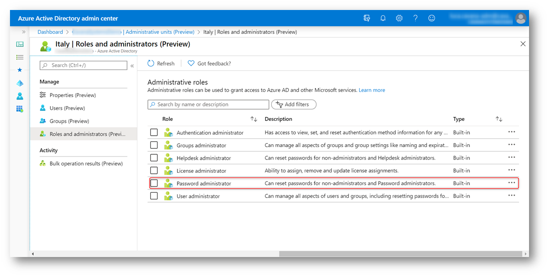Open the Helpdesk administrator role
This screenshot has height=277, width=549.
204,158
